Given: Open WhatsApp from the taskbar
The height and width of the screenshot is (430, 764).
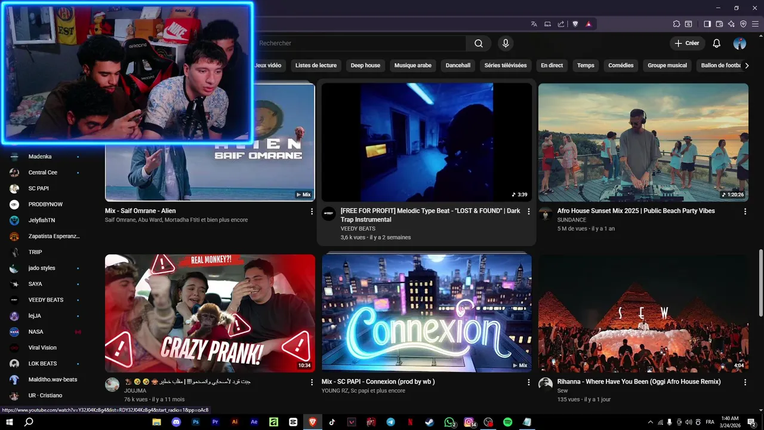Looking at the screenshot, I should click(x=449, y=422).
